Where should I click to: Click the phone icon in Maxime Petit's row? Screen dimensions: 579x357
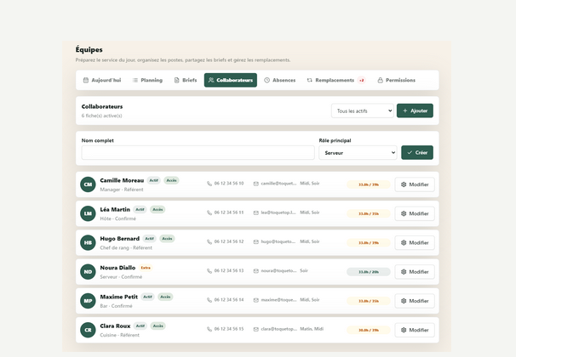[209, 300]
